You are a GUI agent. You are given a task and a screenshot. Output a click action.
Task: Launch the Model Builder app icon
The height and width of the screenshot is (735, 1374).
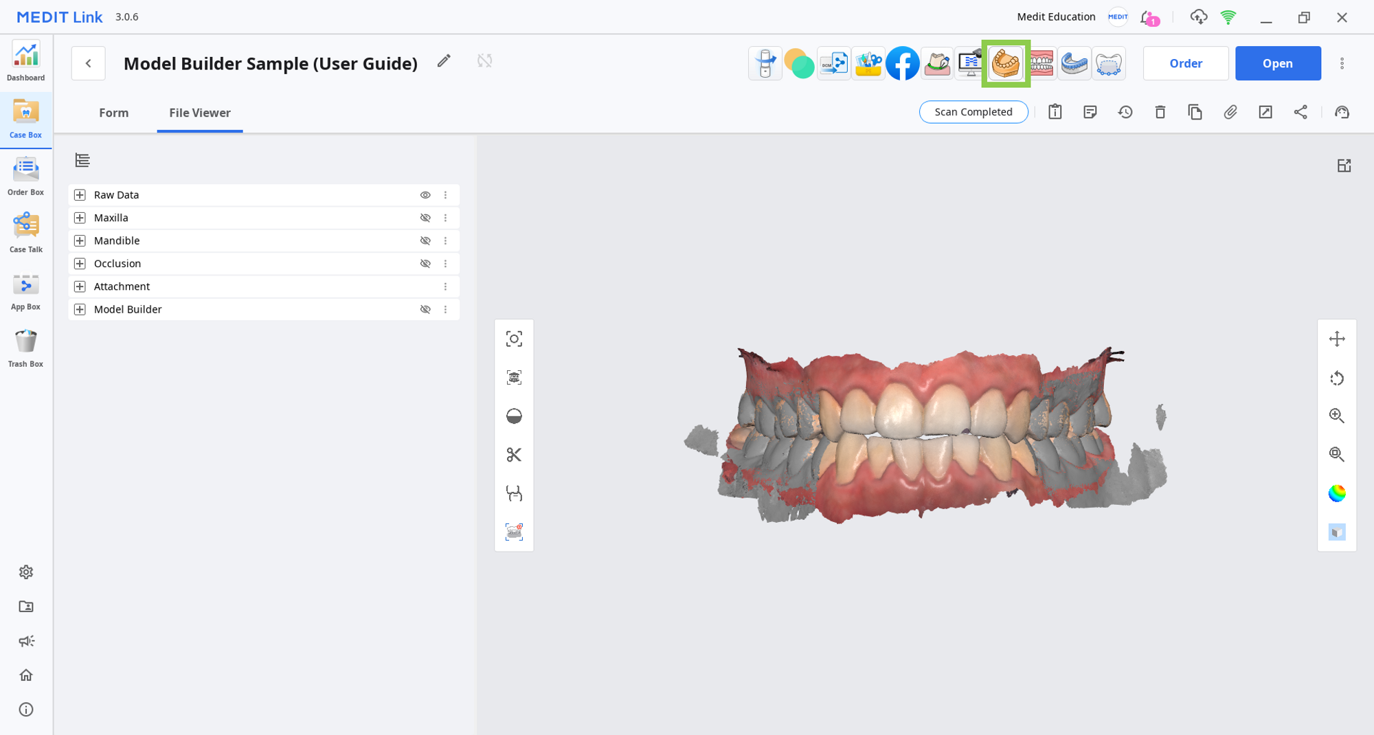[1006, 63]
